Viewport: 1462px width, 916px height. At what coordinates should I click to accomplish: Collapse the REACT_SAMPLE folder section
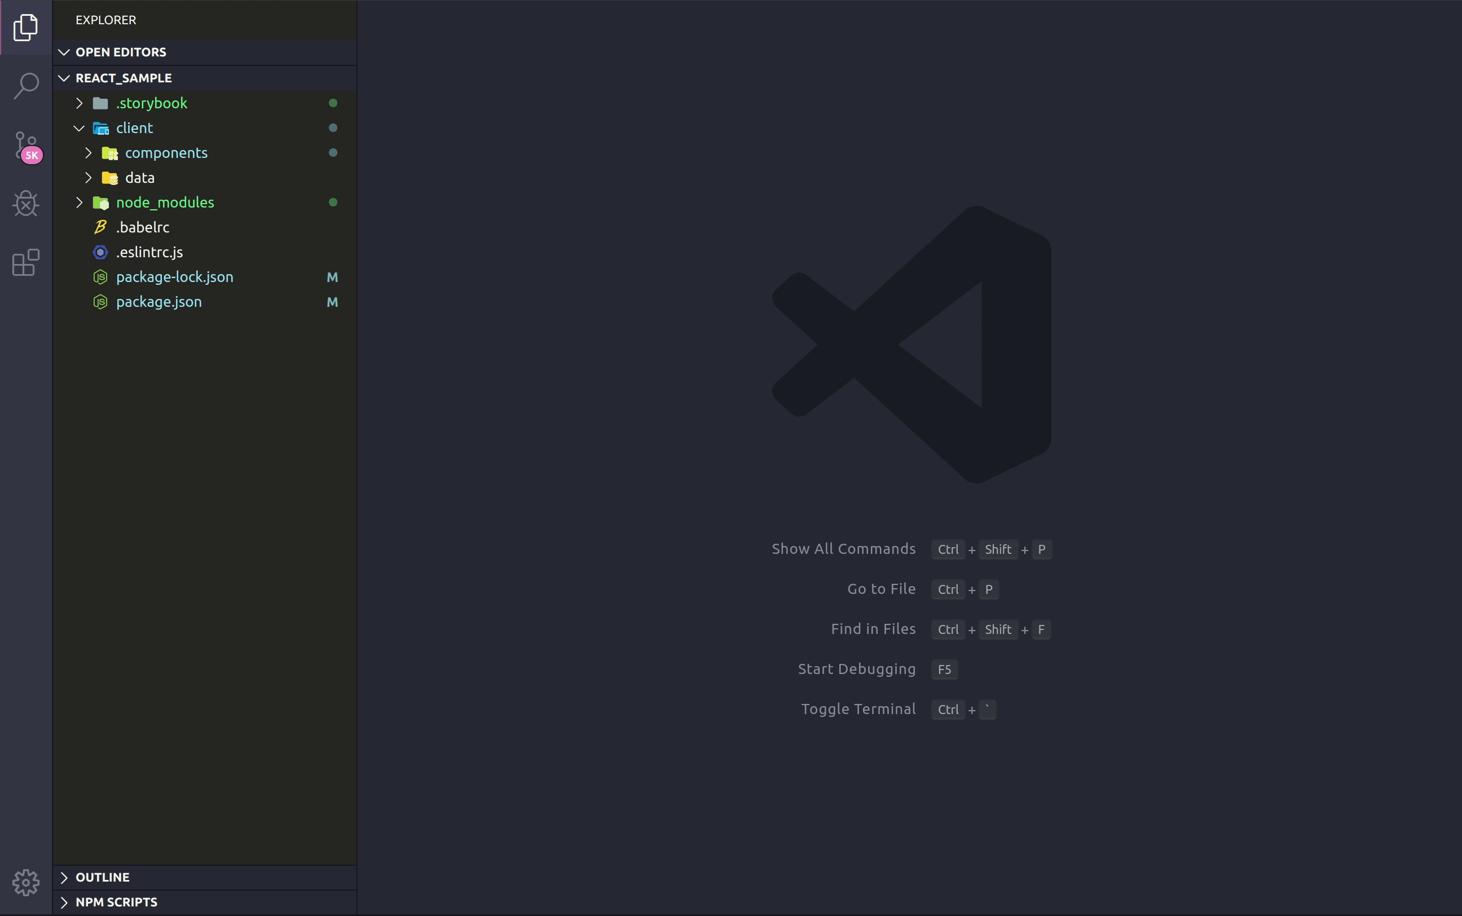64,78
